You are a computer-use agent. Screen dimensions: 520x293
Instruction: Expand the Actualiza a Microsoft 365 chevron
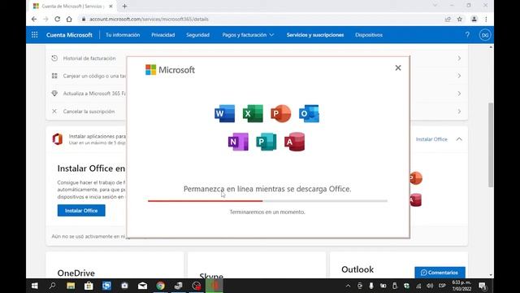pyautogui.click(x=459, y=94)
